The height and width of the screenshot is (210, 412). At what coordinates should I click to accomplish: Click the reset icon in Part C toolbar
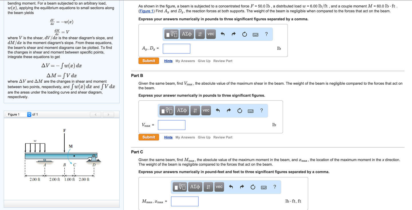pyautogui.click(x=253, y=187)
